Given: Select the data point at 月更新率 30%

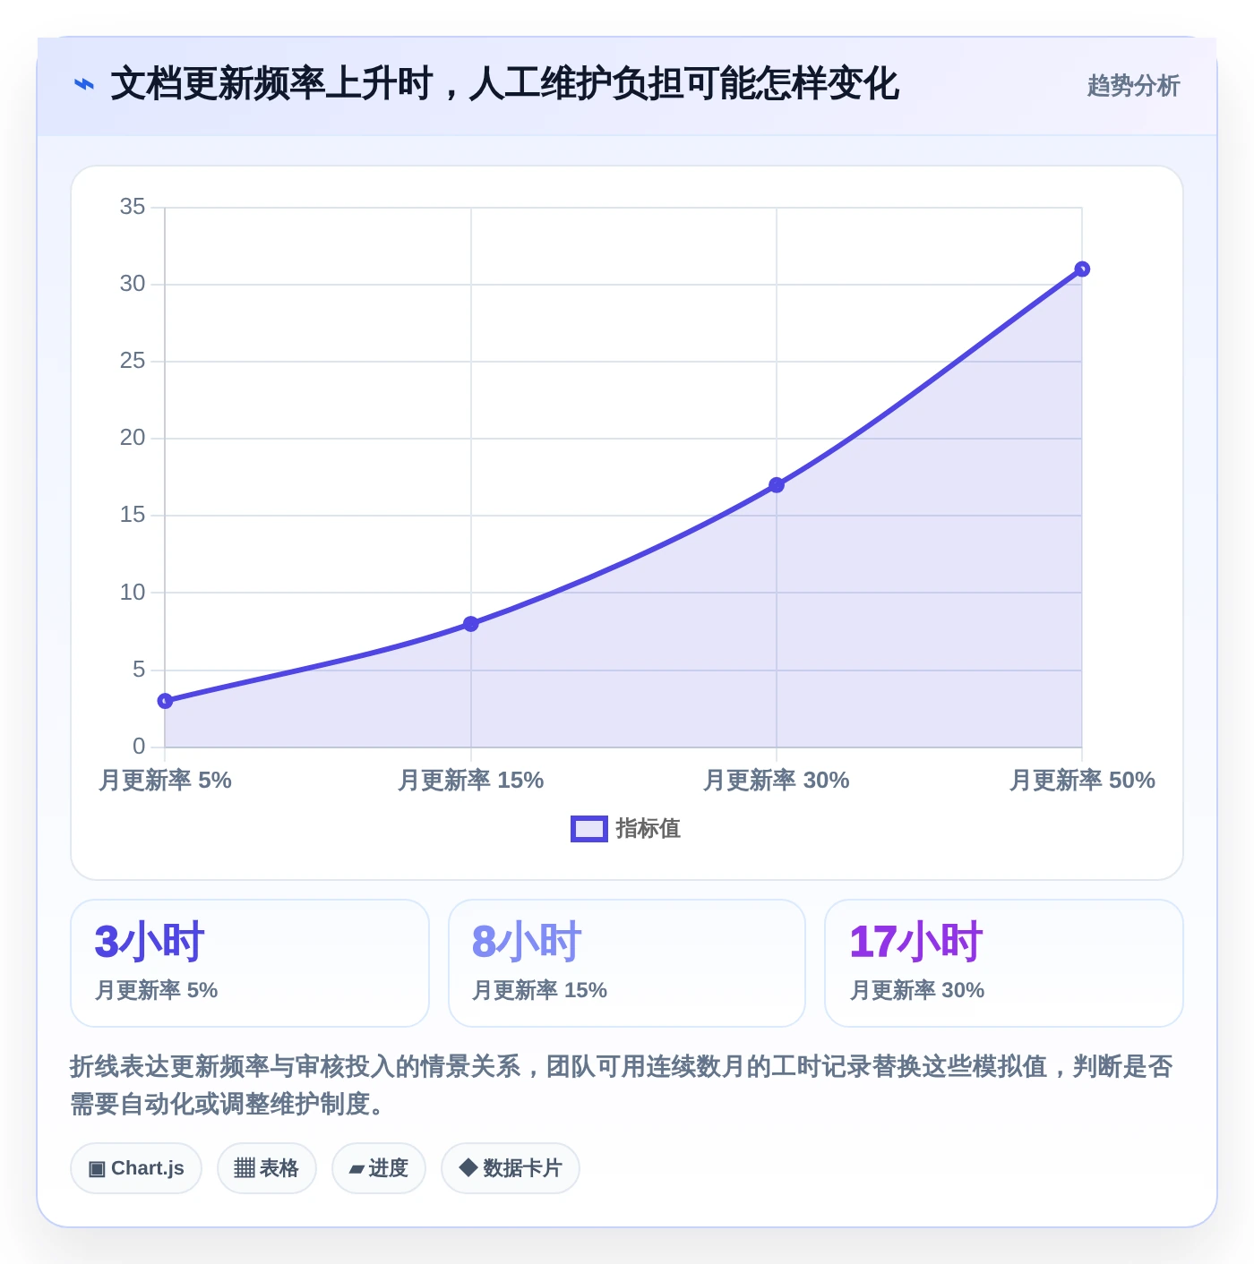Looking at the screenshot, I should coord(777,485).
